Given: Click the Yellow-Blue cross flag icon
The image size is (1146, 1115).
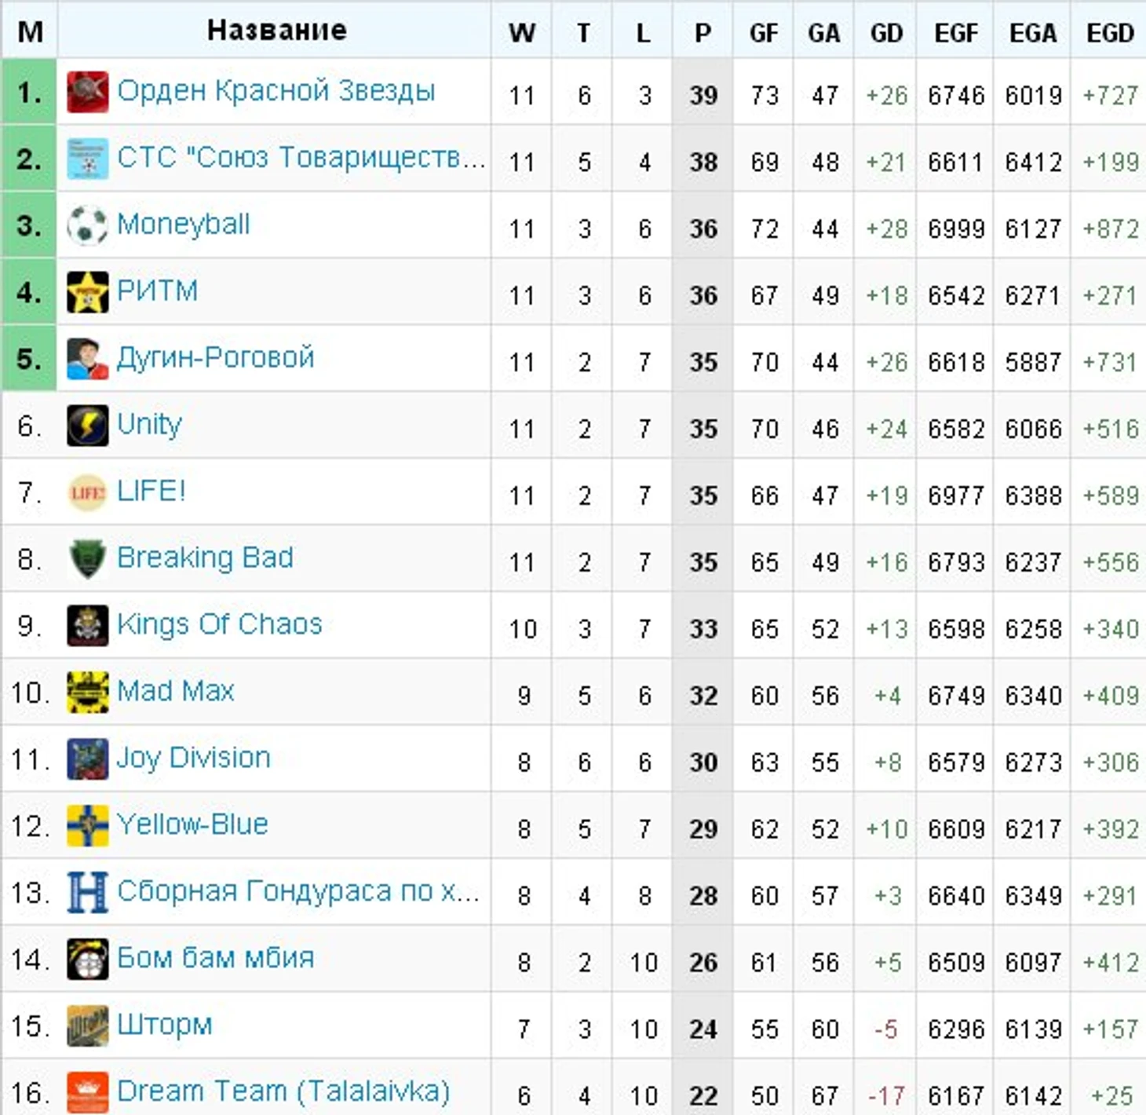Looking at the screenshot, I should [87, 826].
